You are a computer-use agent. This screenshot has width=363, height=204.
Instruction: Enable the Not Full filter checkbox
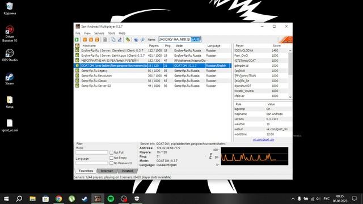click(111, 152)
